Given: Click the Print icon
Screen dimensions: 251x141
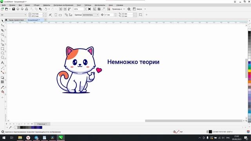Looking at the screenshot, I should pyautogui.click(x=26, y=9).
